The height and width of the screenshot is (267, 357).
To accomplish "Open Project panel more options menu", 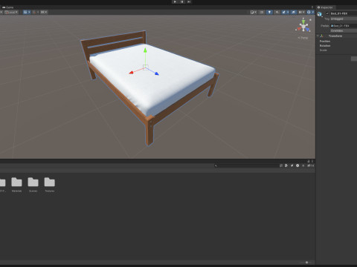I will pyautogui.click(x=312, y=161).
